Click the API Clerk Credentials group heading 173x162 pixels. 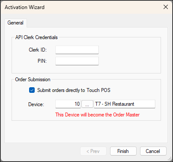click(x=36, y=37)
